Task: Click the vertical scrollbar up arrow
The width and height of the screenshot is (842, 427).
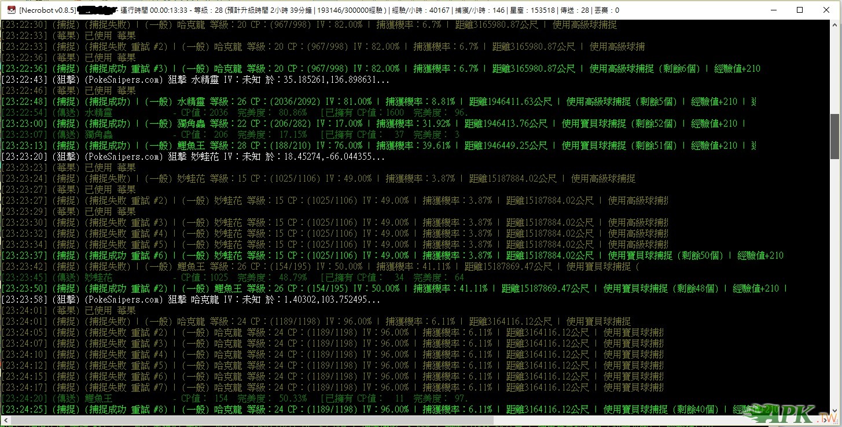Action: 836,24
